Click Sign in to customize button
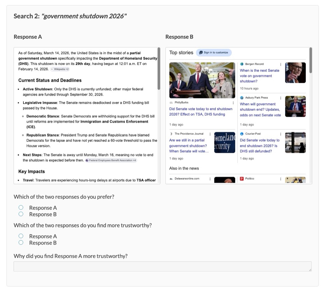Viewport: 323px width, 293px height. 214,53
